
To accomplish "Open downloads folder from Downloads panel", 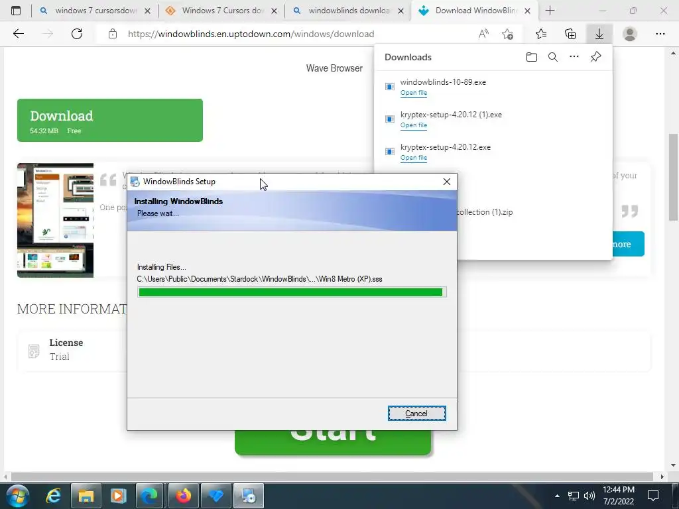I will click(x=532, y=57).
